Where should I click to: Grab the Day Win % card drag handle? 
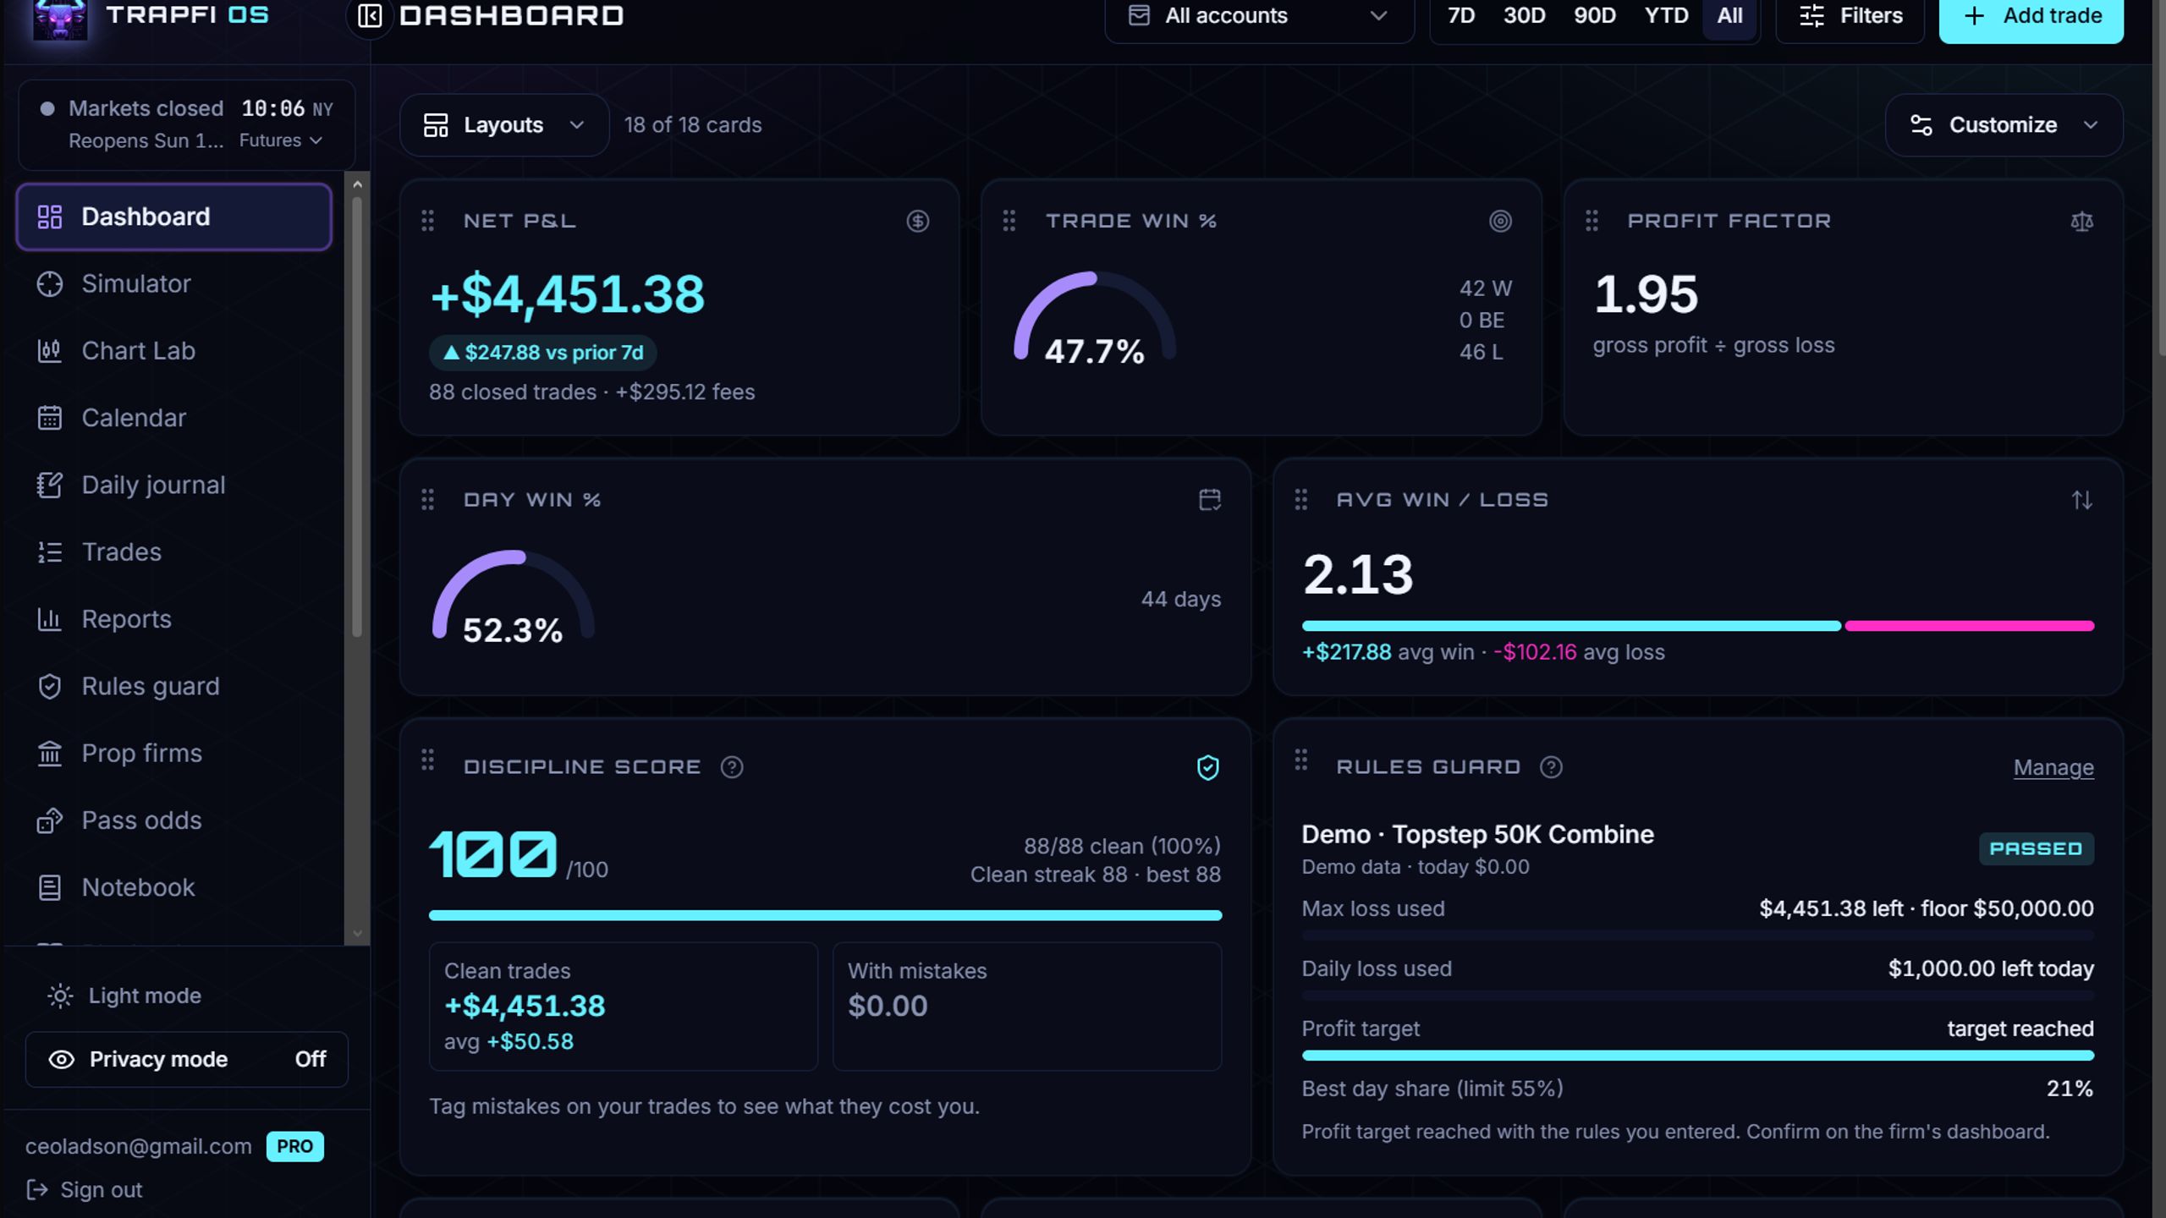(427, 500)
